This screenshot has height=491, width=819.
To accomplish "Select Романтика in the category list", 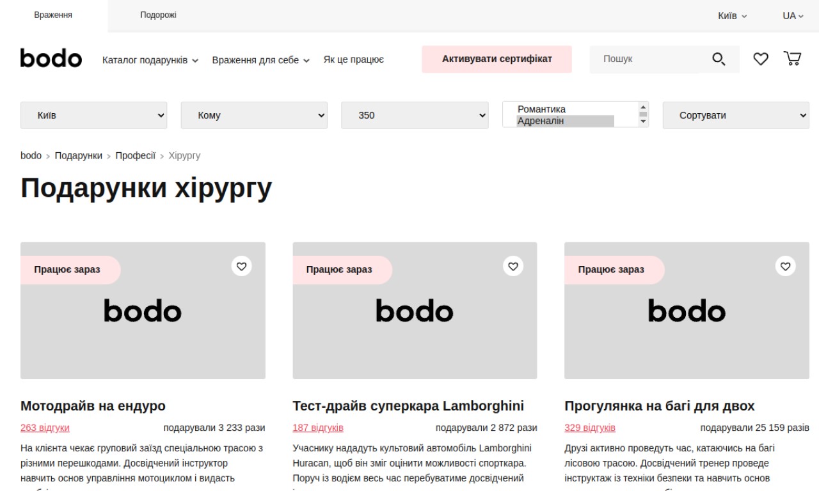I will click(x=565, y=109).
